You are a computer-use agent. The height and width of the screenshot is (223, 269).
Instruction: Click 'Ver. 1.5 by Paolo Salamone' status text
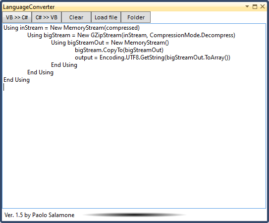click(40, 215)
